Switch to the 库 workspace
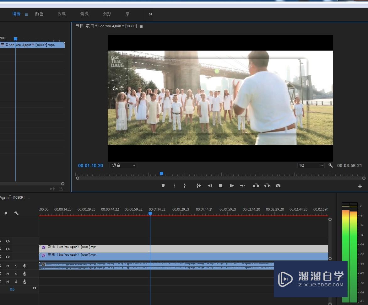The image size is (368, 305). [127, 14]
